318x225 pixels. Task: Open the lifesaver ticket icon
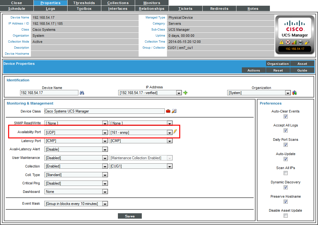click(288, 42)
